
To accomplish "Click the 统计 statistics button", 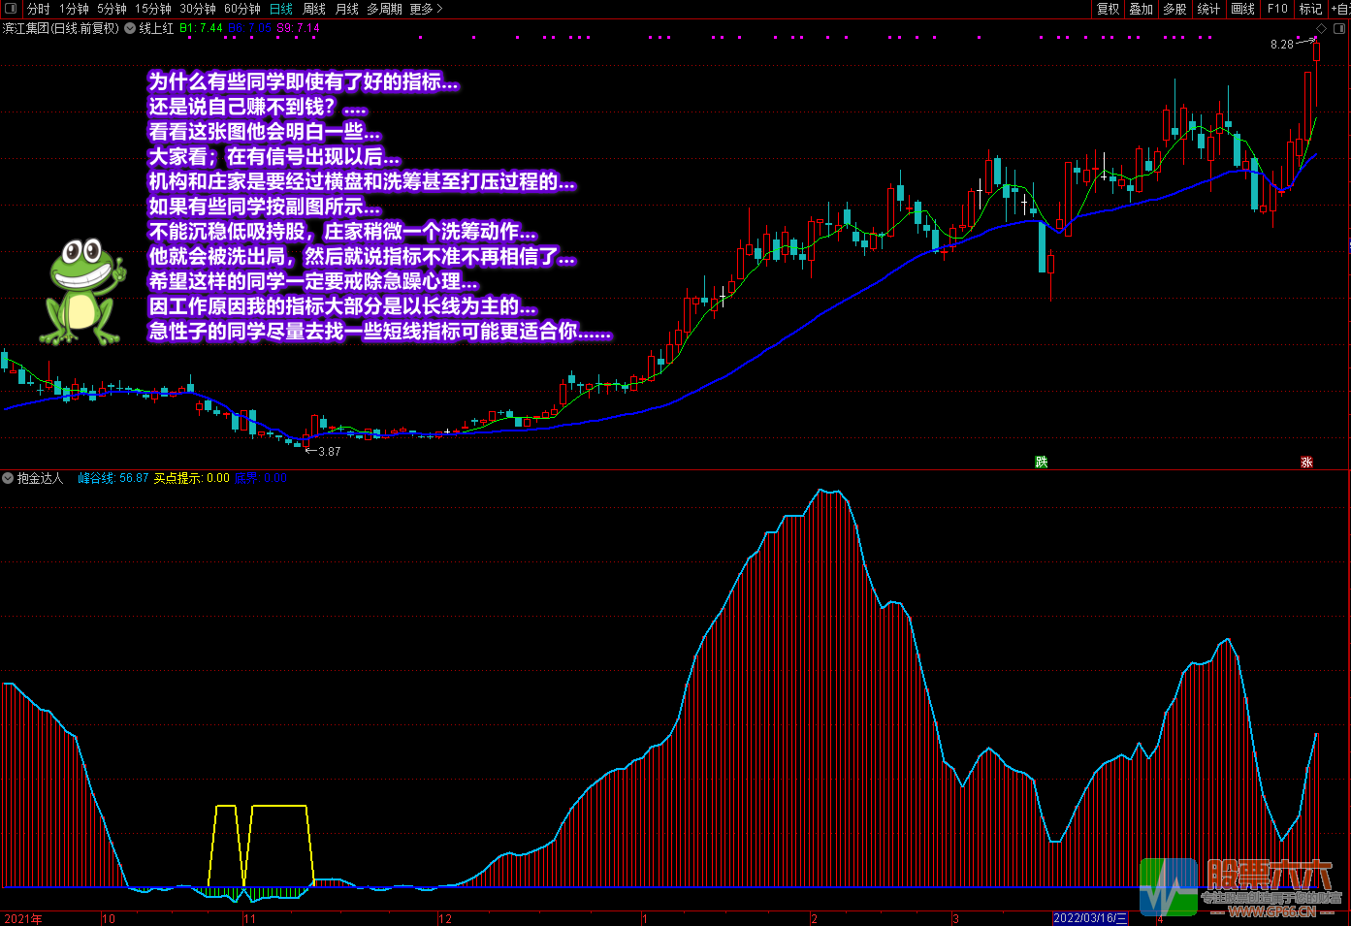I will pos(1209,9).
